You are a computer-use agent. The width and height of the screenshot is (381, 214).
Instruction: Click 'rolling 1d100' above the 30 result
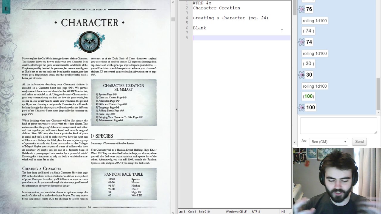click(315, 53)
